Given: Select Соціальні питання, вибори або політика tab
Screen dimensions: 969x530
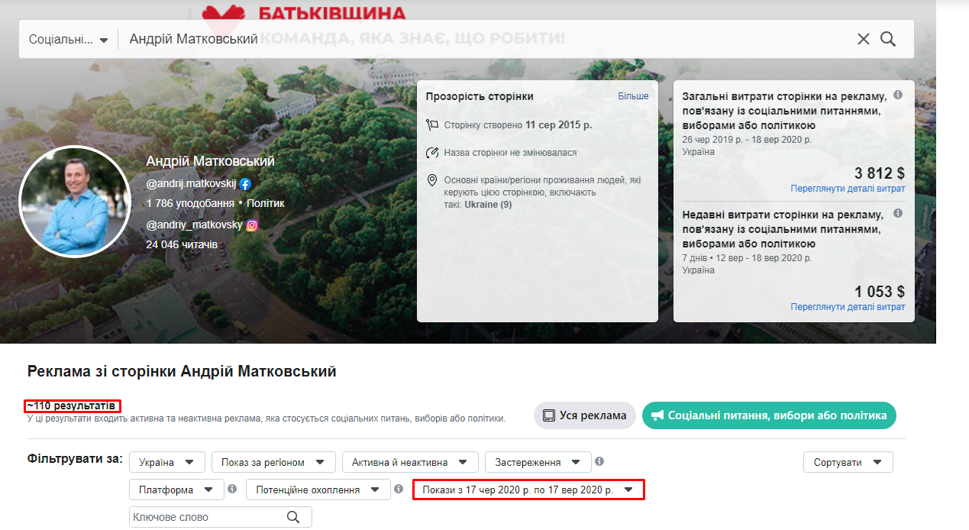Looking at the screenshot, I should pos(769,415).
